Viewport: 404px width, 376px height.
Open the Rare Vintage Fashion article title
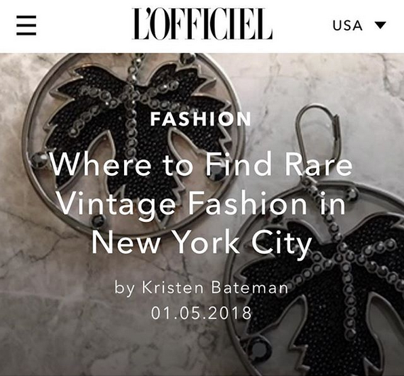(x=201, y=203)
